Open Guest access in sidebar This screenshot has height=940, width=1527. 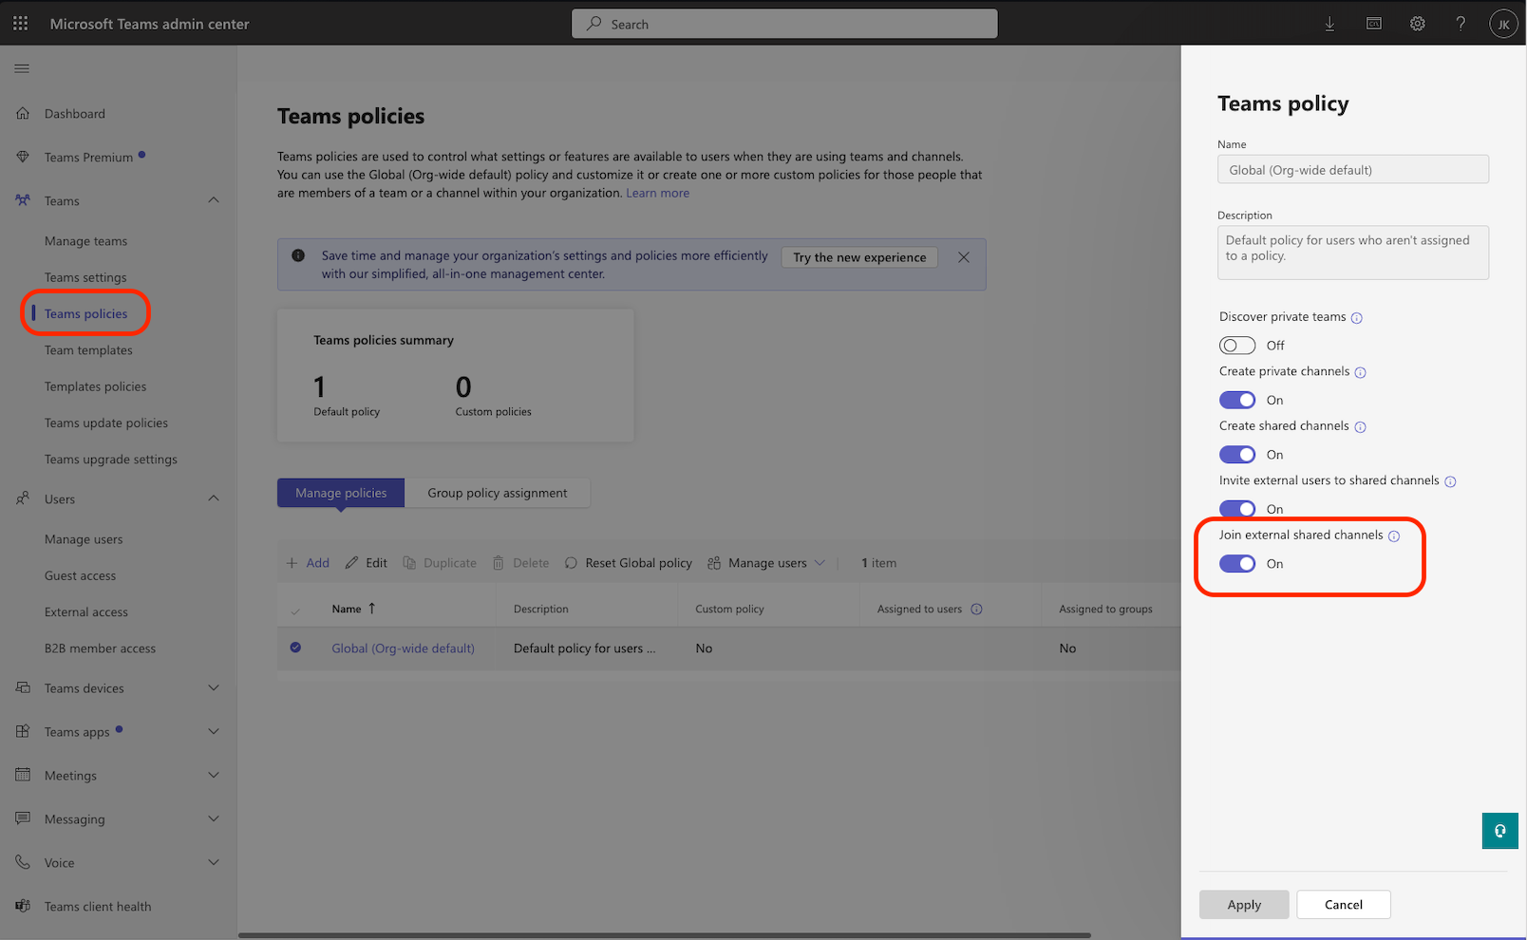pyautogui.click(x=80, y=575)
